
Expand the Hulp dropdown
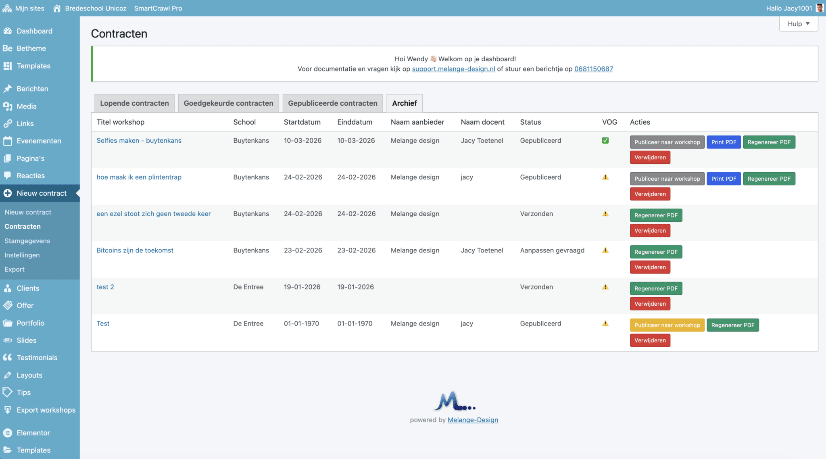(x=798, y=24)
